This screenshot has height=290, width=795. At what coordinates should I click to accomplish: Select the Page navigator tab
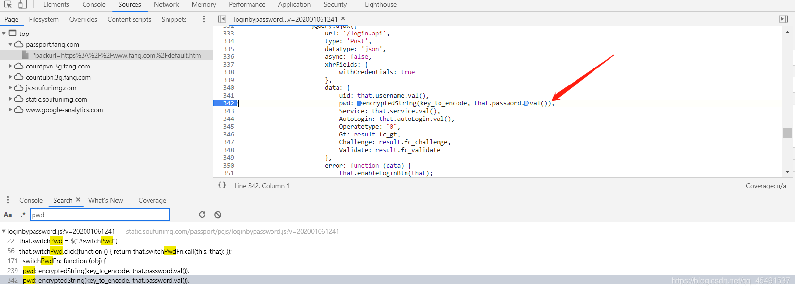point(11,19)
